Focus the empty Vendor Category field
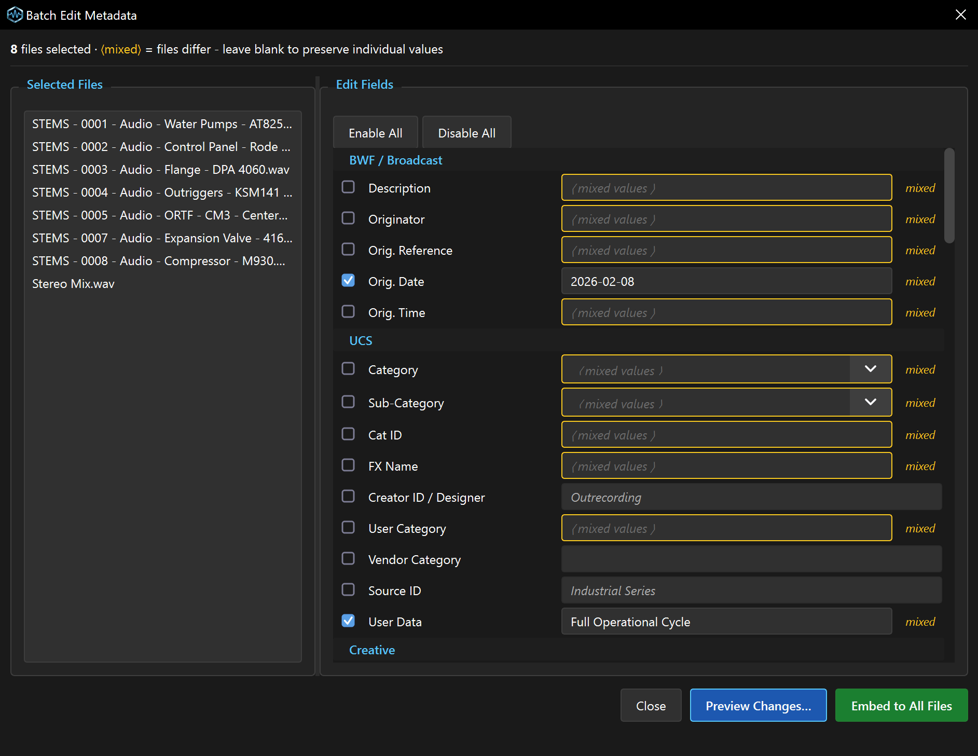The height and width of the screenshot is (756, 978). pyautogui.click(x=751, y=559)
